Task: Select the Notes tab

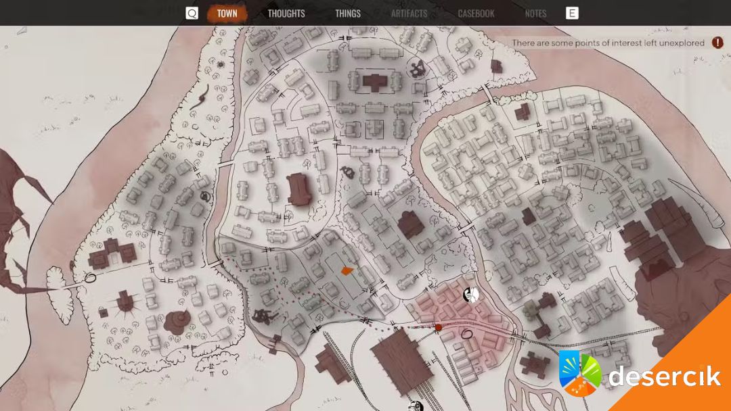Action: click(x=535, y=14)
